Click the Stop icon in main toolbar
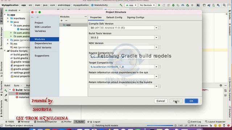The width and height of the screenshot is (232, 130). pos(192,5)
